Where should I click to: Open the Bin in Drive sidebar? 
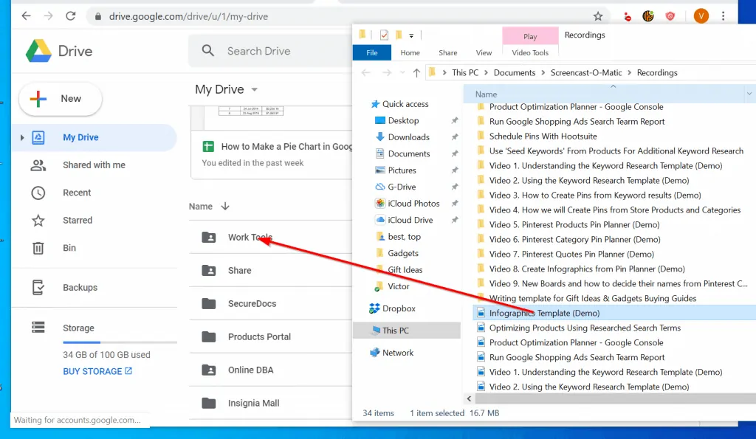[x=69, y=248]
